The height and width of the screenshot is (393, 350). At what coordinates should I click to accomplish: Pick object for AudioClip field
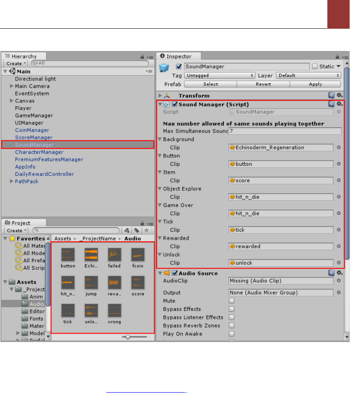tap(339, 281)
